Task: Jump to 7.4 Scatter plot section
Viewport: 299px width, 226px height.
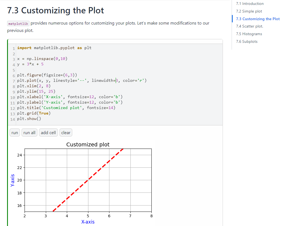Action: point(249,26)
